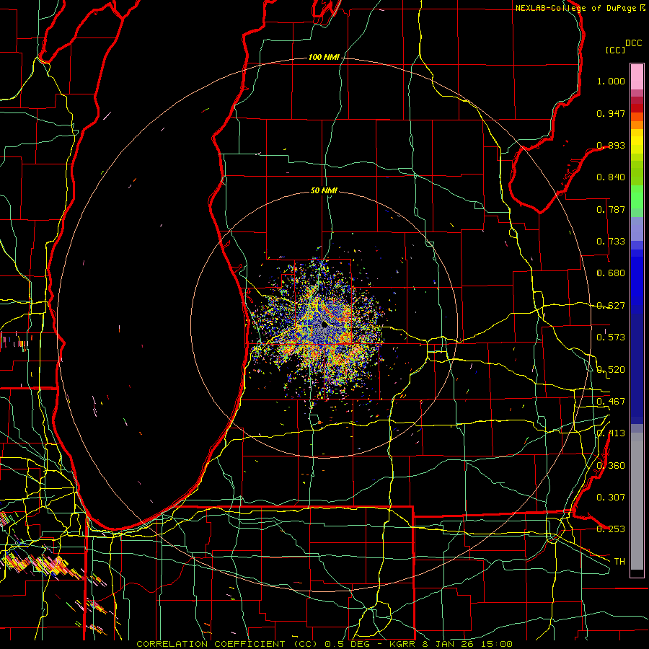The image size is (649, 649).
Task: Click the 100 NMI range ring label
Action: (x=324, y=57)
